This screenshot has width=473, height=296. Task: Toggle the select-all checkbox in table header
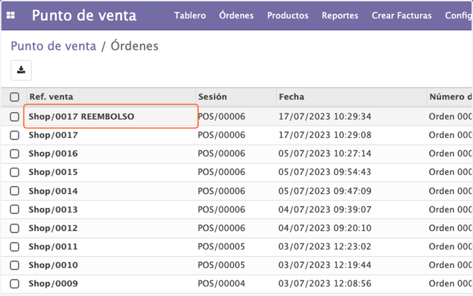15,97
